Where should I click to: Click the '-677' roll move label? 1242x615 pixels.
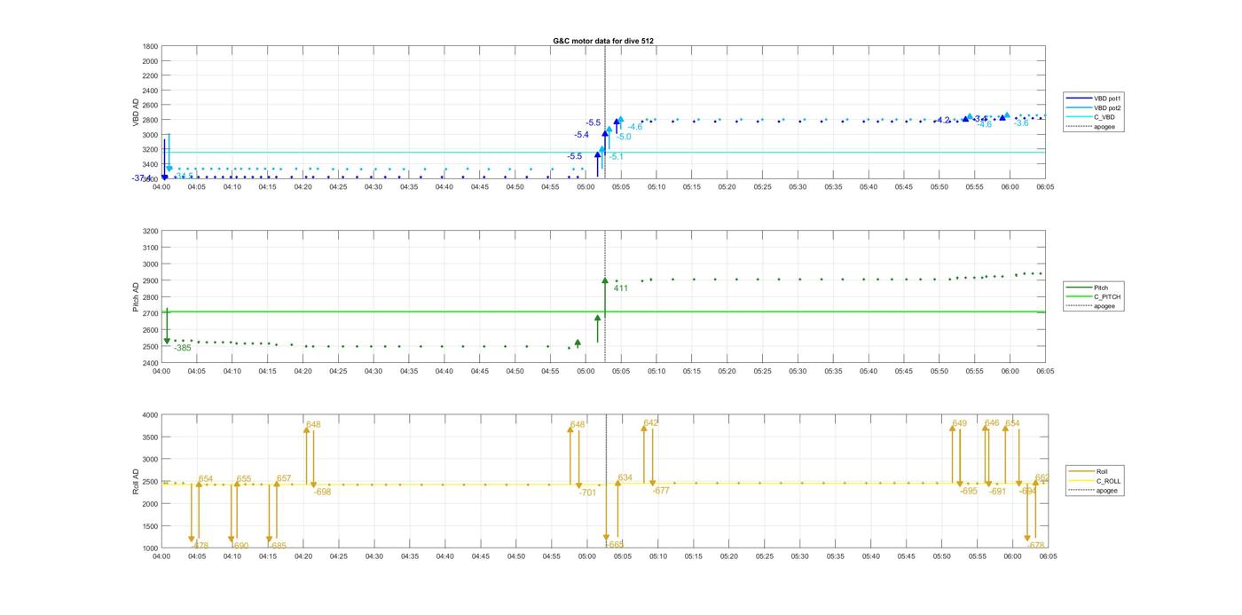(661, 491)
